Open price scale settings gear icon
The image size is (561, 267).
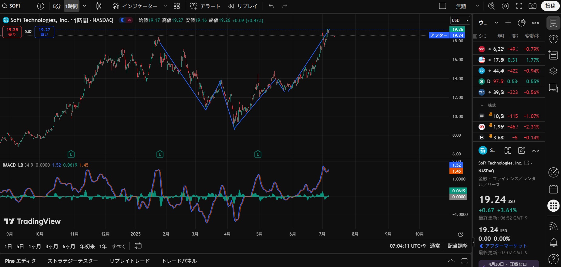461,234
